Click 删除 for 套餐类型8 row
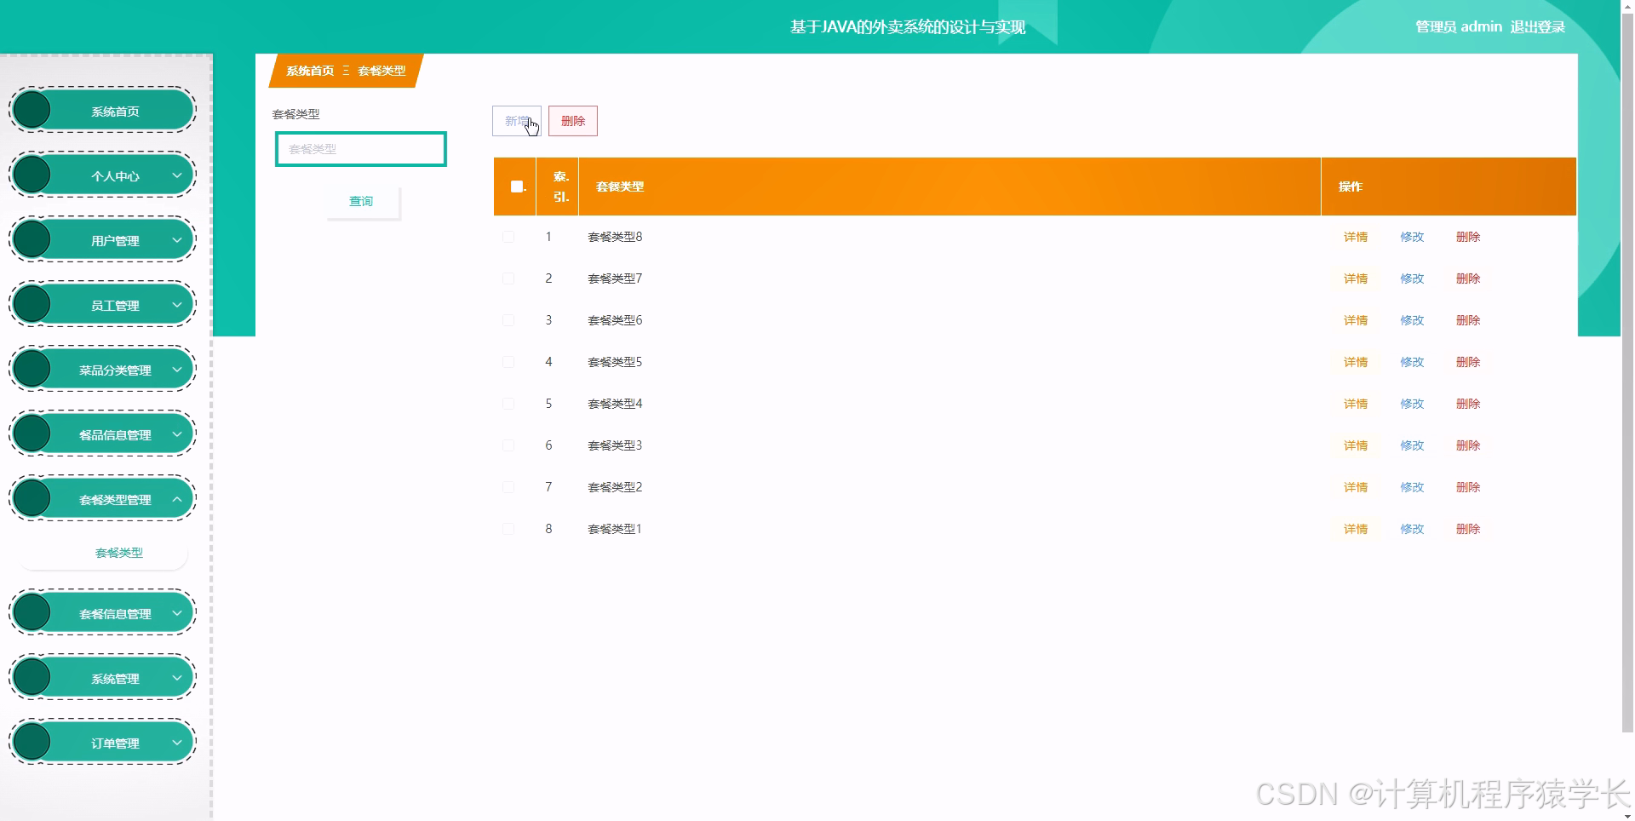Screen dimensions: 1635x821 coord(1468,237)
